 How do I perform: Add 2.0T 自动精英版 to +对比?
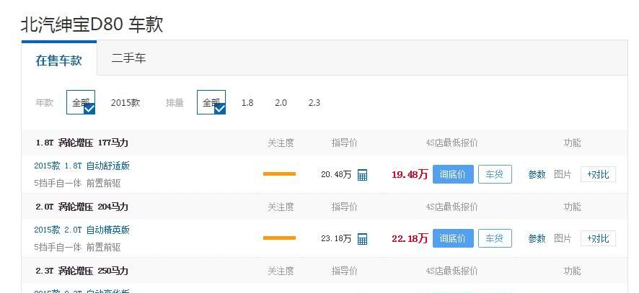click(598, 238)
